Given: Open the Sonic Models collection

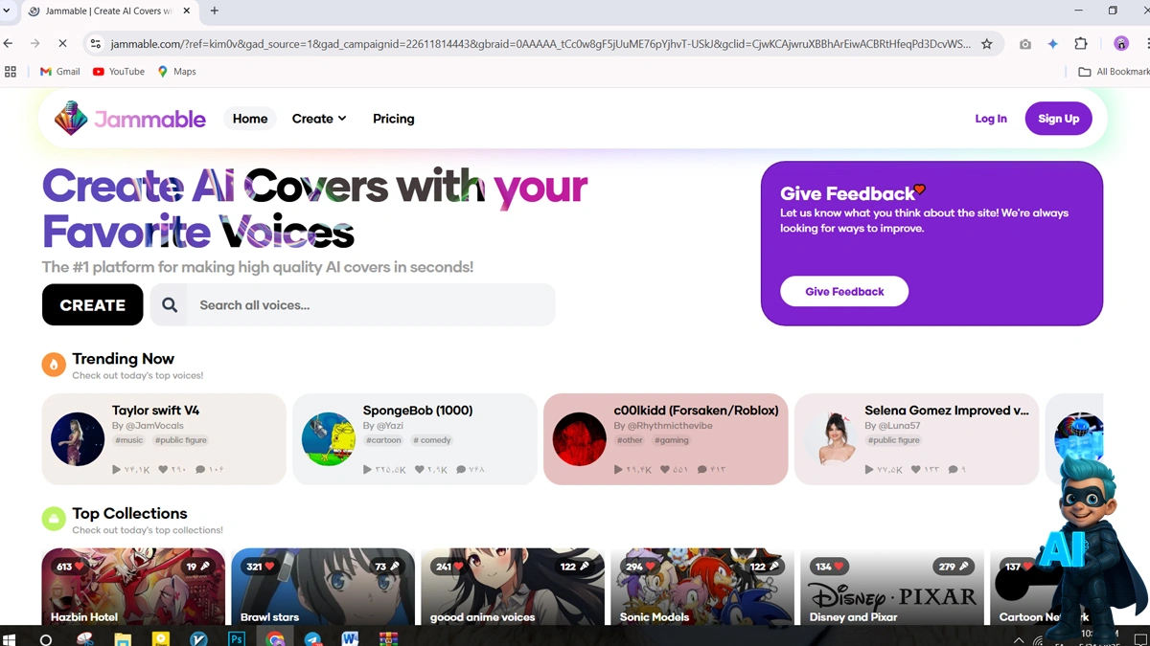Looking at the screenshot, I should click(x=702, y=587).
